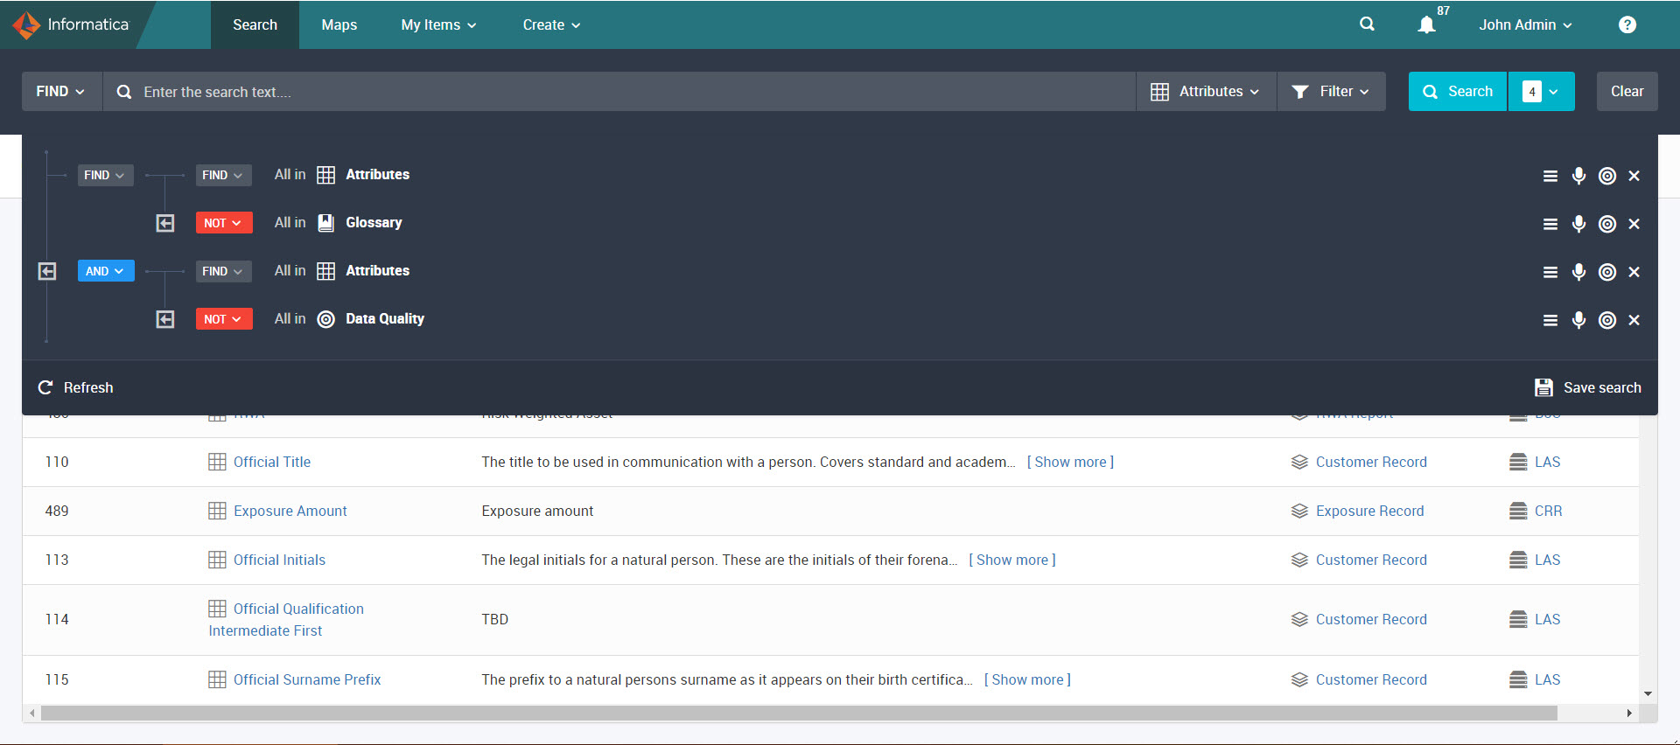This screenshot has width=1680, height=745.
Task: Click the target icon in Data Quality row
Action: coord(1607,320)
